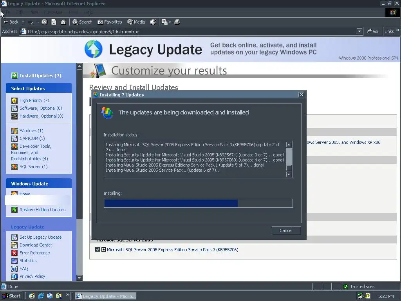
Task: Click the History clock toolbar icon
Action: coord(153,22)
